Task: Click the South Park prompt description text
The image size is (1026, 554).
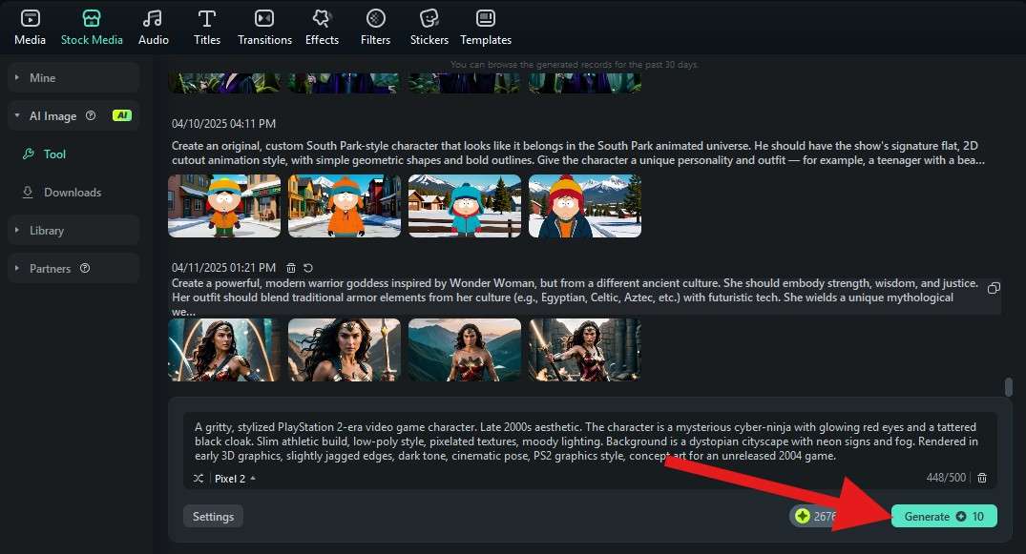Action: pos(577,154)
